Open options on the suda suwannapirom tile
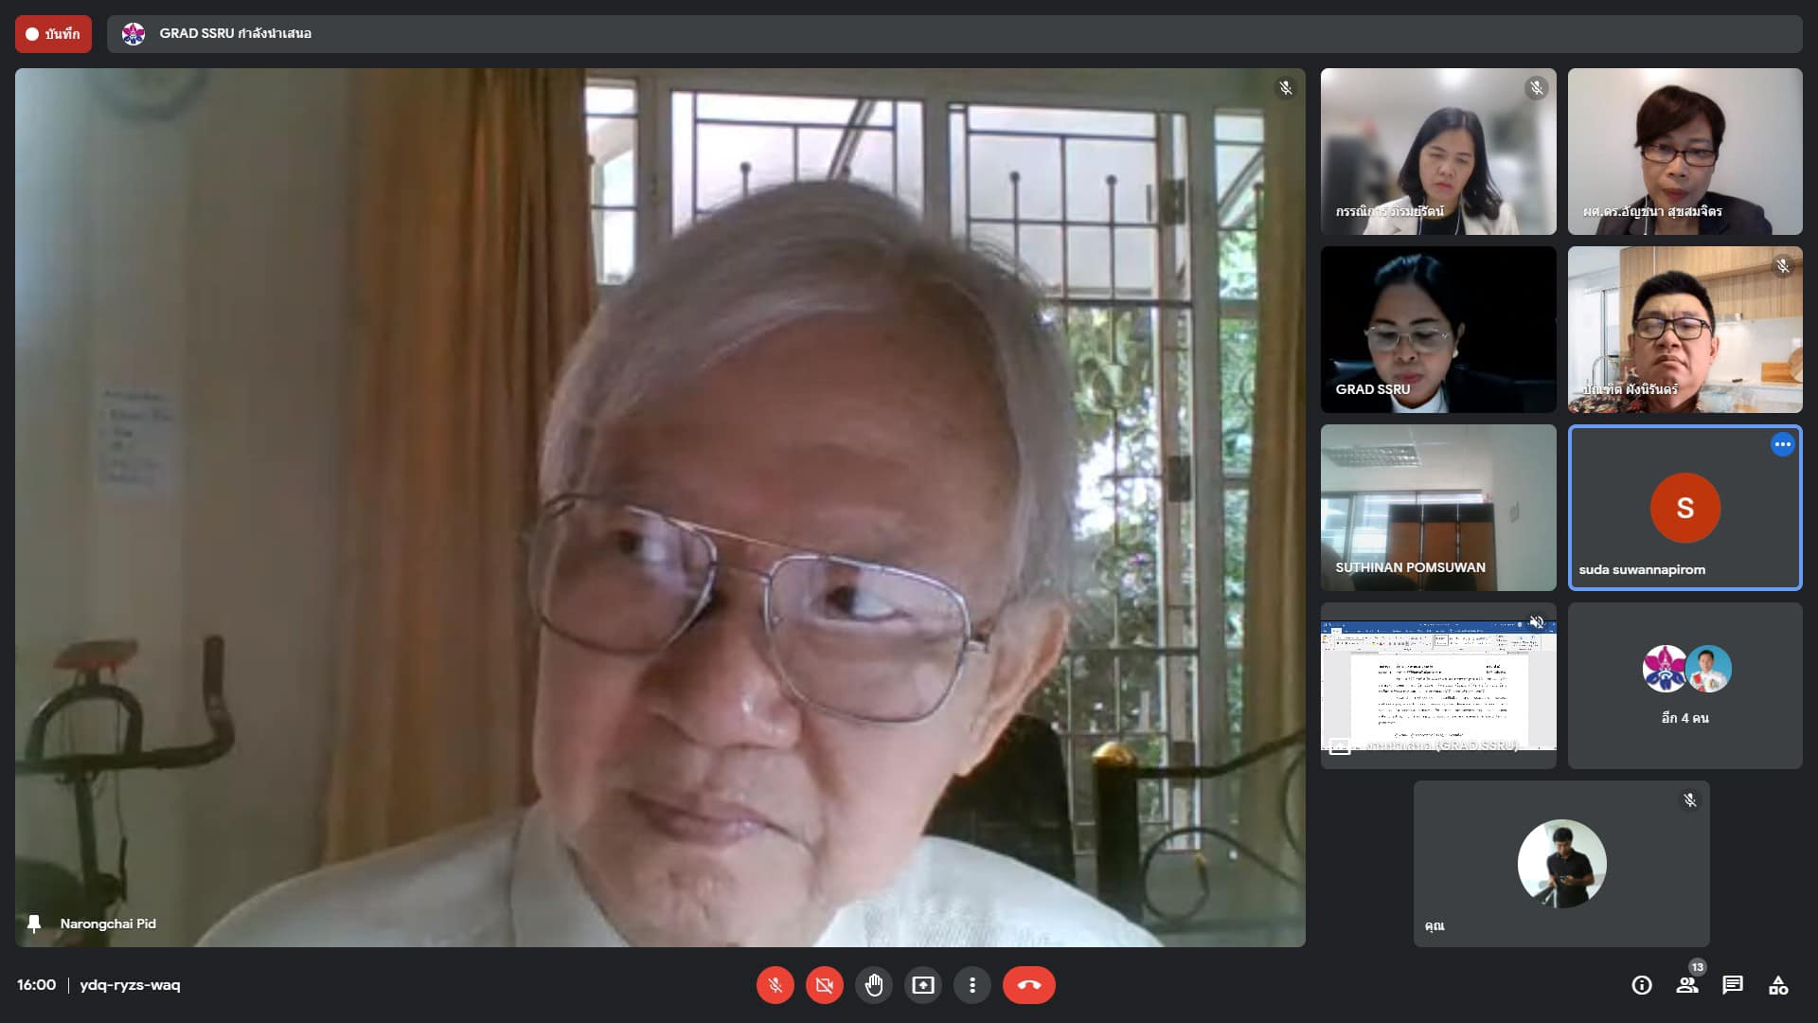1818x1023 pixels. 1782,444
